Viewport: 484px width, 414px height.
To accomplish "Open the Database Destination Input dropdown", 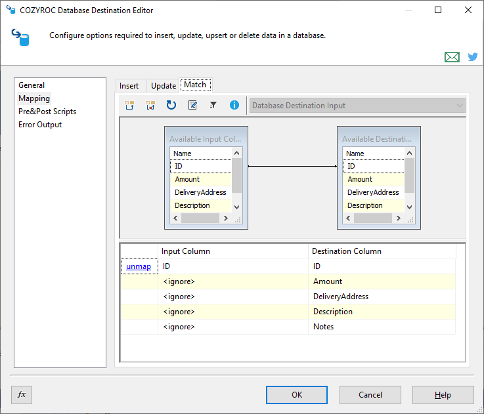I will tap(357, 106).
